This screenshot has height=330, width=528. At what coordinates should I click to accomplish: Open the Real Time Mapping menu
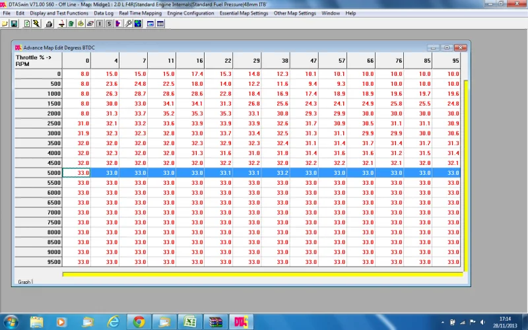click(x=140, y=13)
